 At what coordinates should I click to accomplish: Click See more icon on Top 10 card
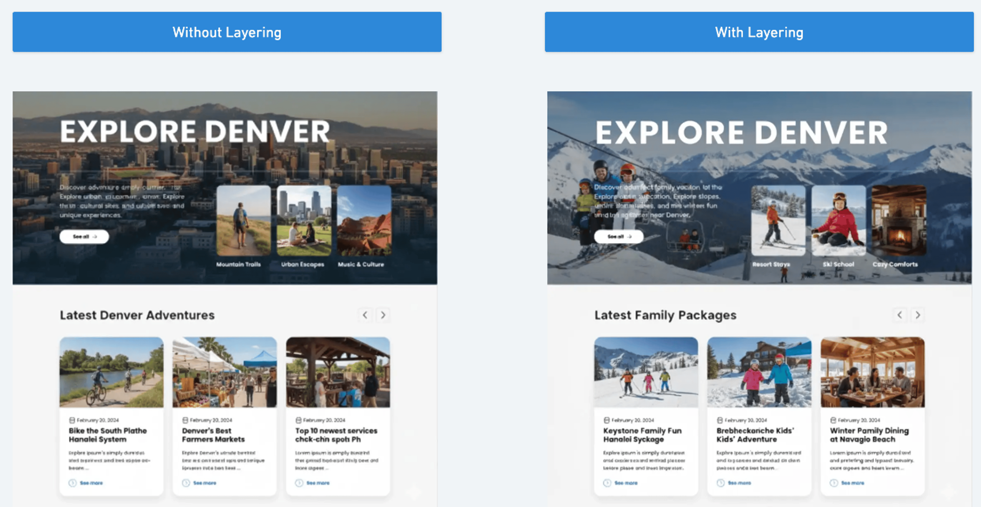pos(299,483)
